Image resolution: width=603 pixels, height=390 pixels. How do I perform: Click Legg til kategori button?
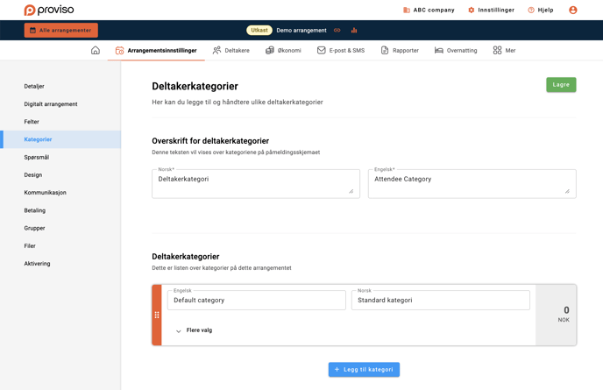364,370
